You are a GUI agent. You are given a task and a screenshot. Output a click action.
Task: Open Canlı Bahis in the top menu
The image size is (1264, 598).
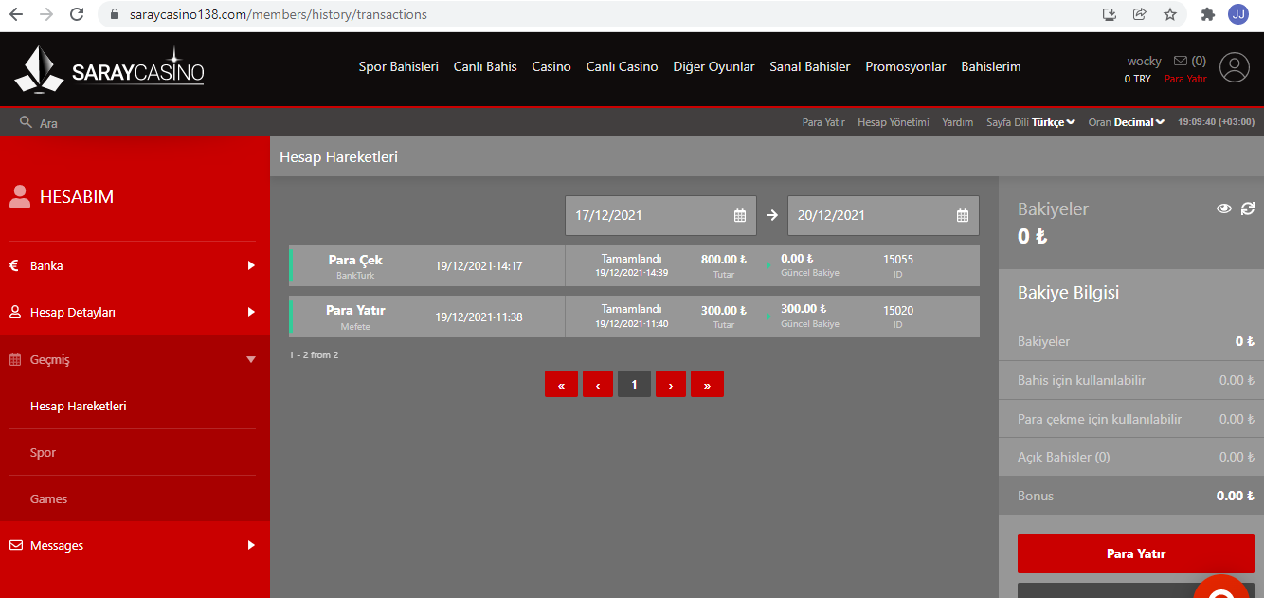click(485, 66)
